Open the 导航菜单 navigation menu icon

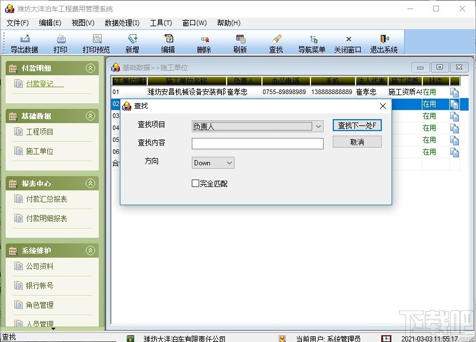point(311,42)
